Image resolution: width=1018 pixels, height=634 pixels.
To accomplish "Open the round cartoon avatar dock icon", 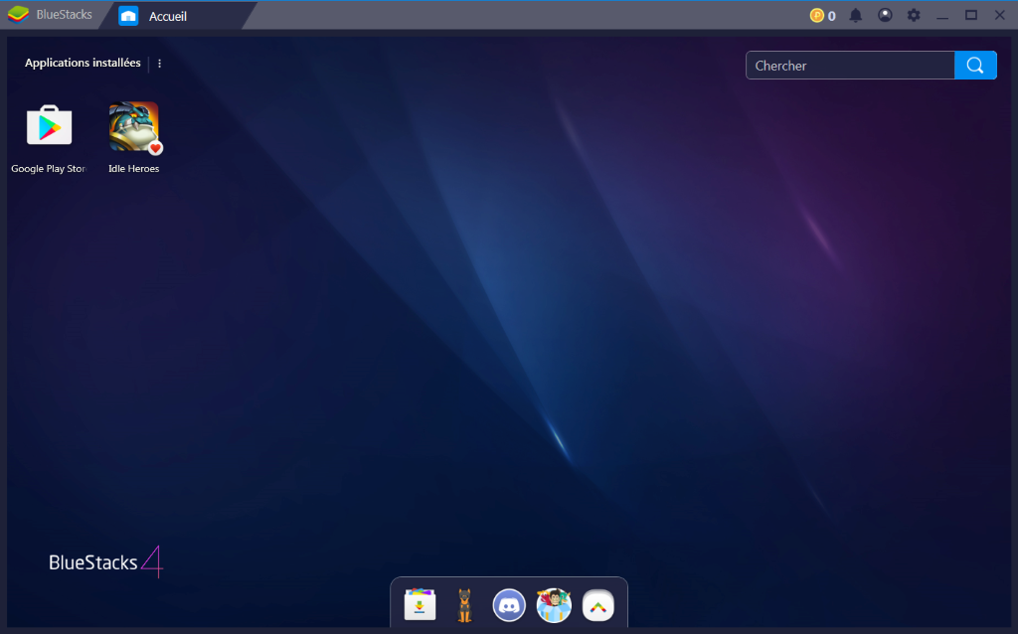I will (x=554, y=605).
